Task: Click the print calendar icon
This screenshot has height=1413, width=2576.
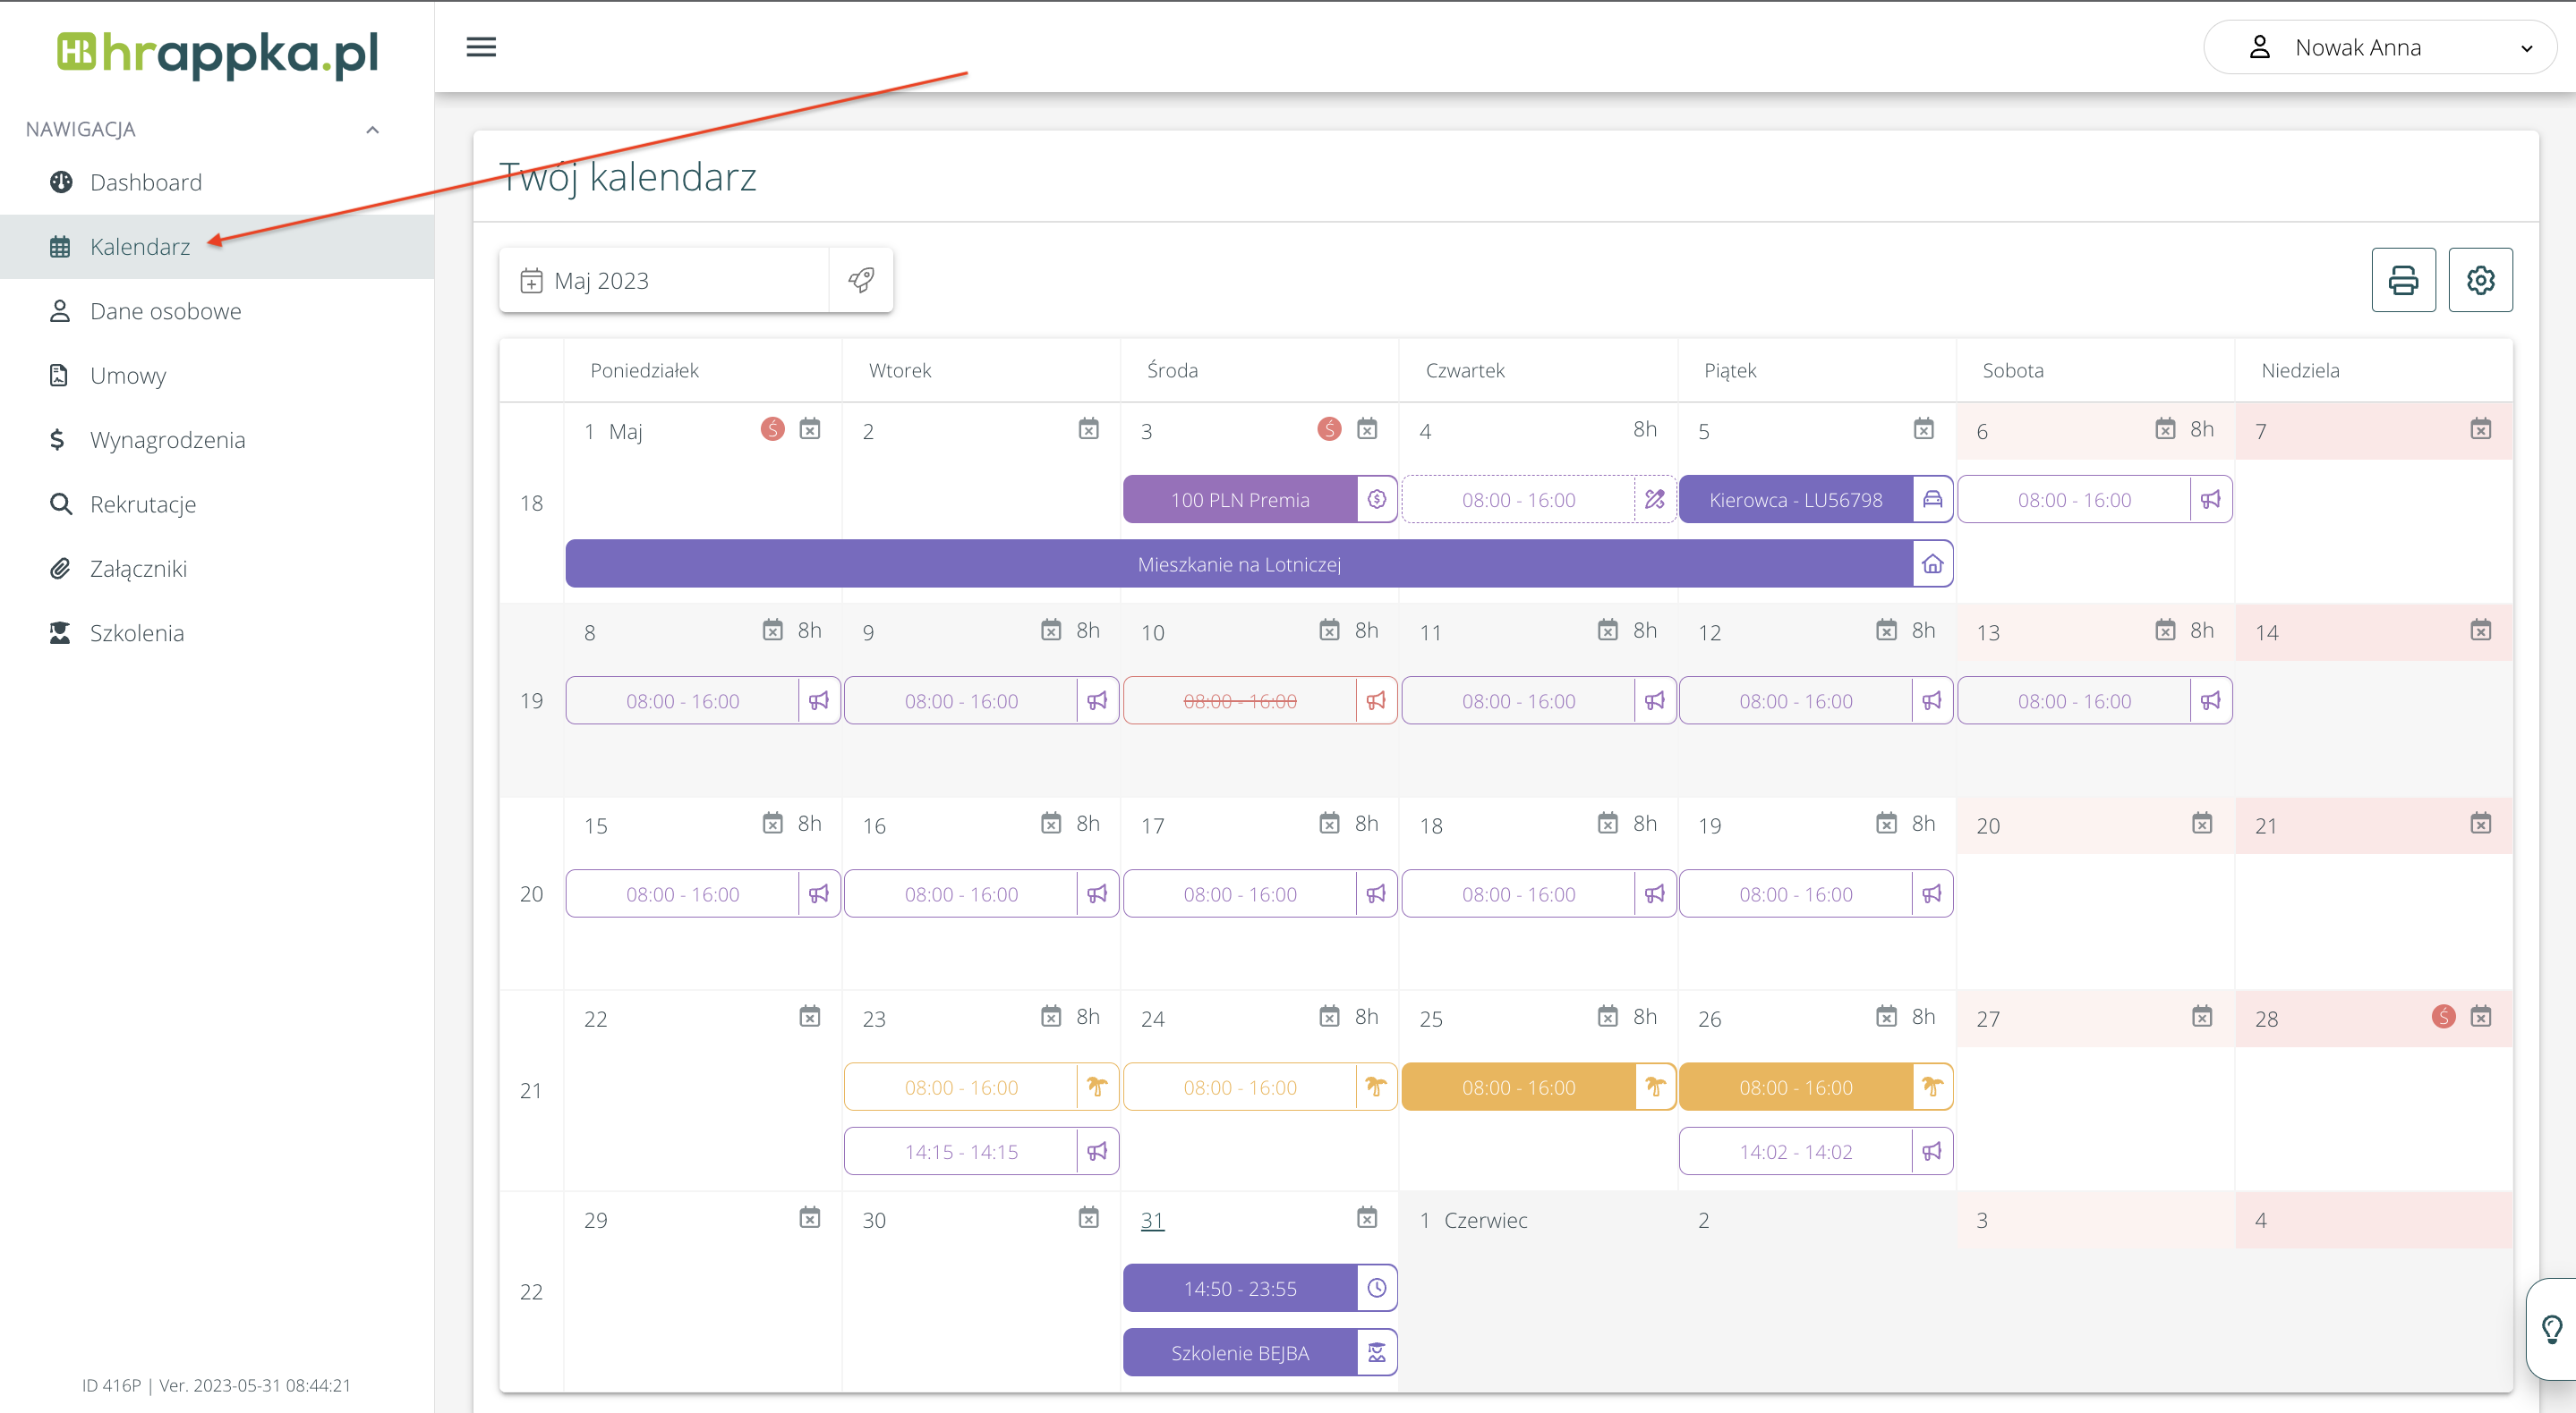Action: coord(2402,280)
